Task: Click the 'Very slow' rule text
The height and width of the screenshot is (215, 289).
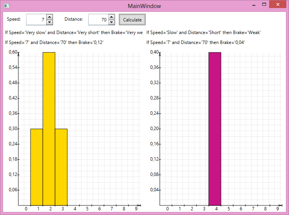Action: point(73,33)
